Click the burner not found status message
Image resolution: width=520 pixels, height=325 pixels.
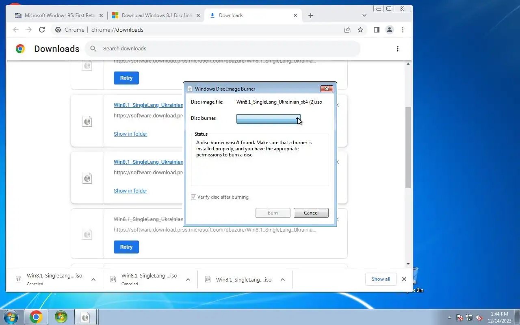[x=254, y=149]
